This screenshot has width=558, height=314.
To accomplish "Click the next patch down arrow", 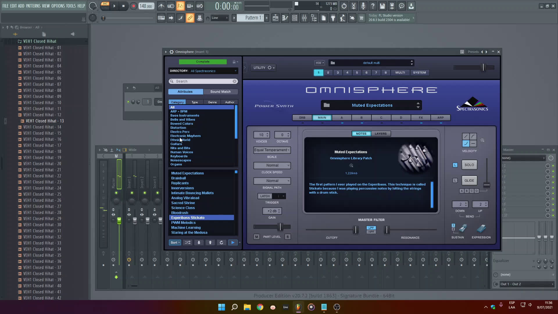I will [199, 242].
